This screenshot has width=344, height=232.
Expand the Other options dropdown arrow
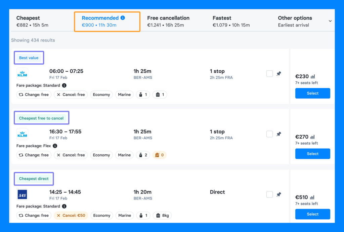[330, 21]
